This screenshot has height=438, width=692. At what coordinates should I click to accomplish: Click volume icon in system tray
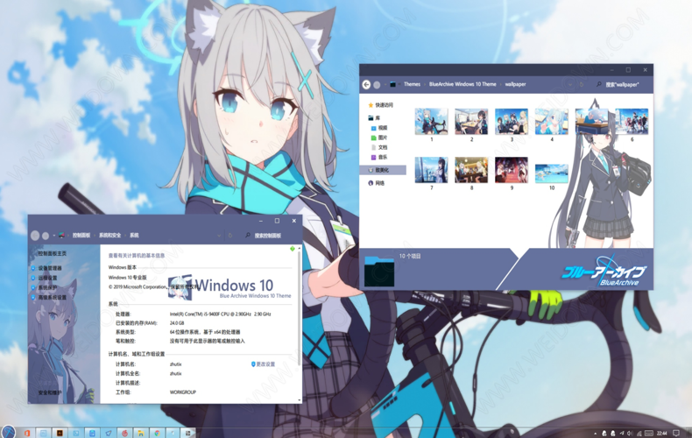[x=630, y=434]
